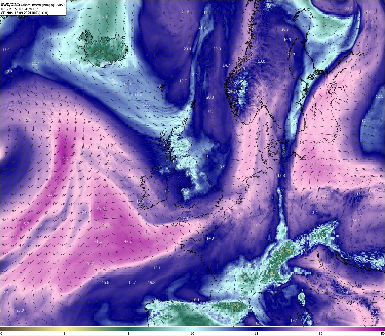
Task: Click the 41.1 value label
Action: (x=98, y=241)
